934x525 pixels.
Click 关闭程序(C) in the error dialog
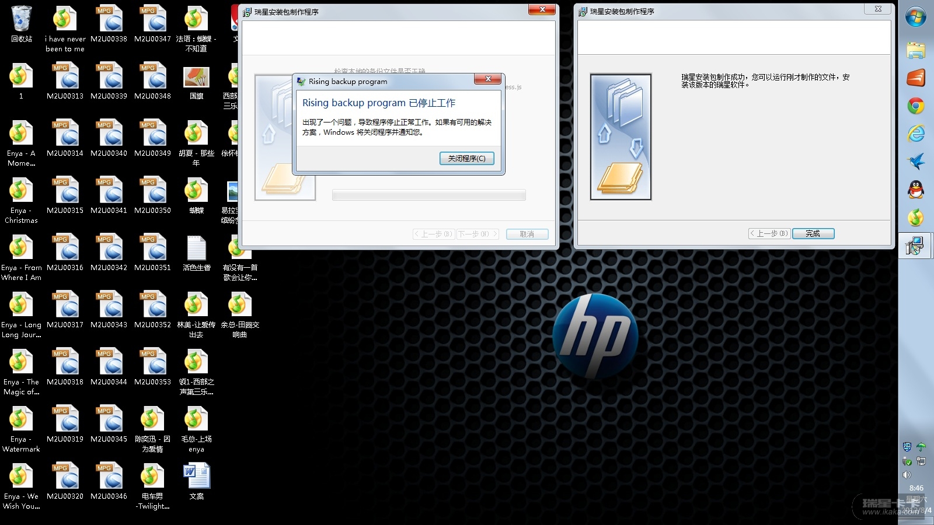click(466, 159)
